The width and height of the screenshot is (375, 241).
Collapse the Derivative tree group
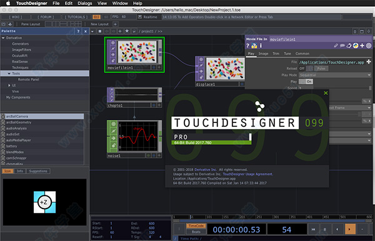(x=3, y=37)
